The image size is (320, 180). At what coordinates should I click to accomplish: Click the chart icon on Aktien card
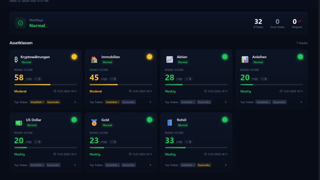pyautogui.click(x=170, y=59)
